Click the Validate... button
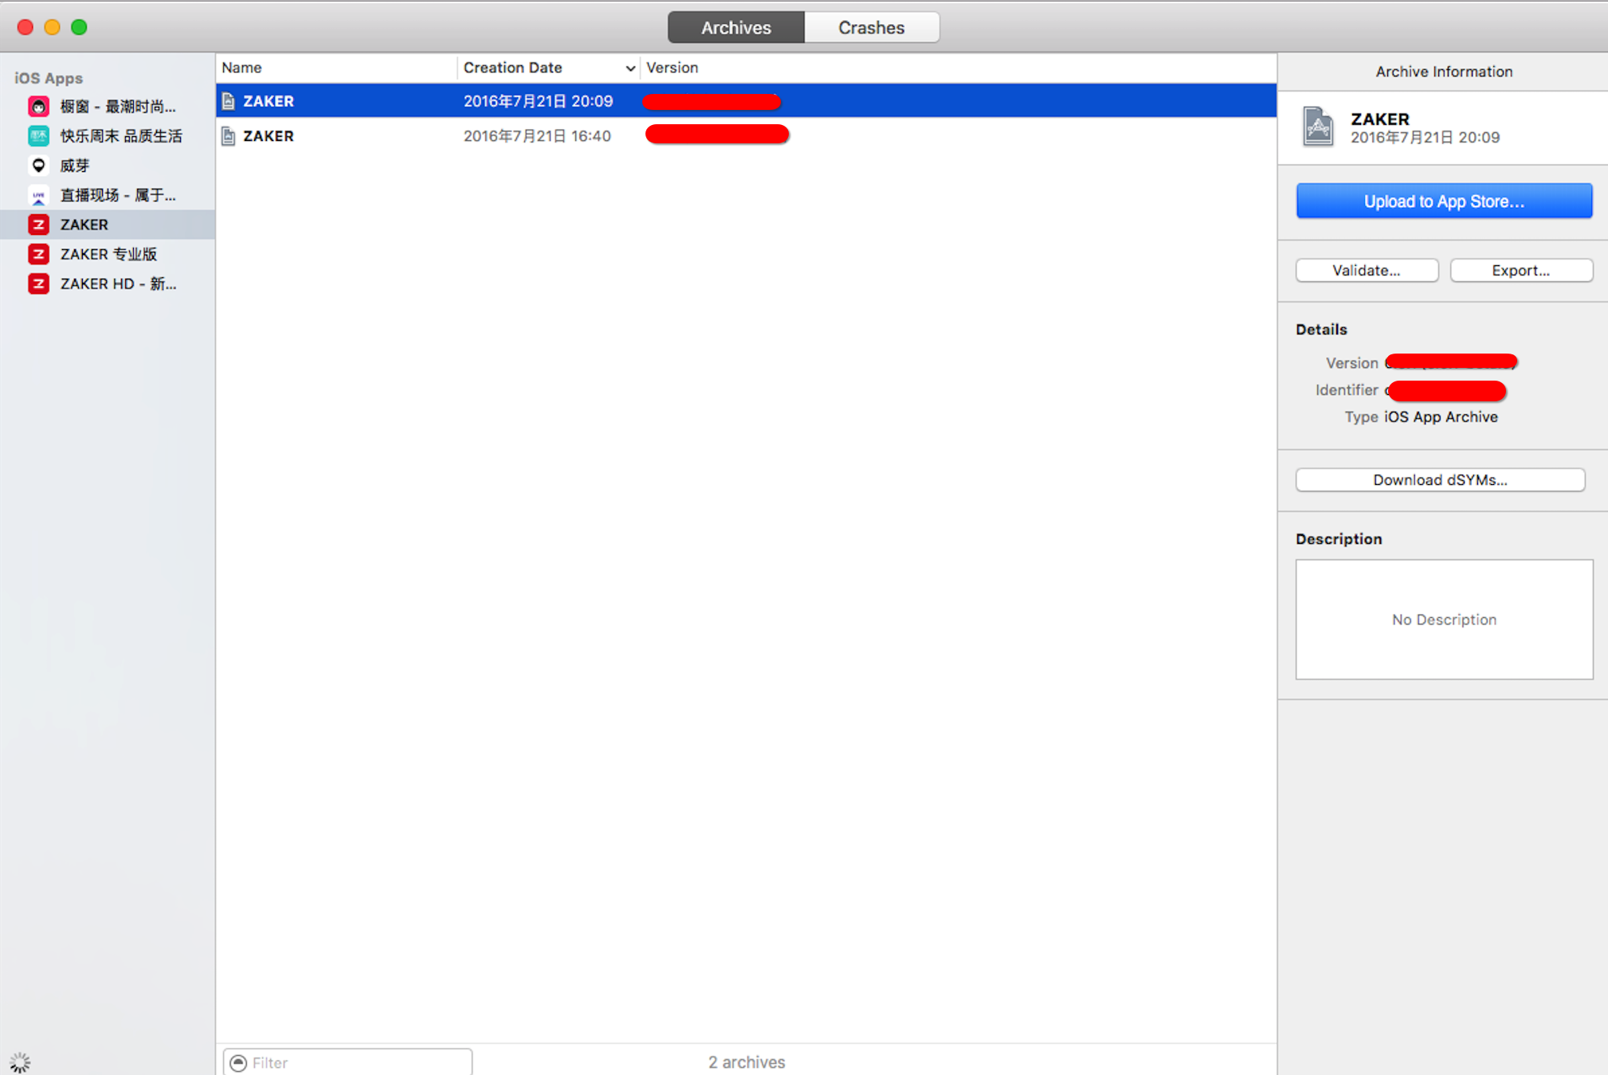The height and width of the screenshot is (1075, 1608). [1367, 271]
